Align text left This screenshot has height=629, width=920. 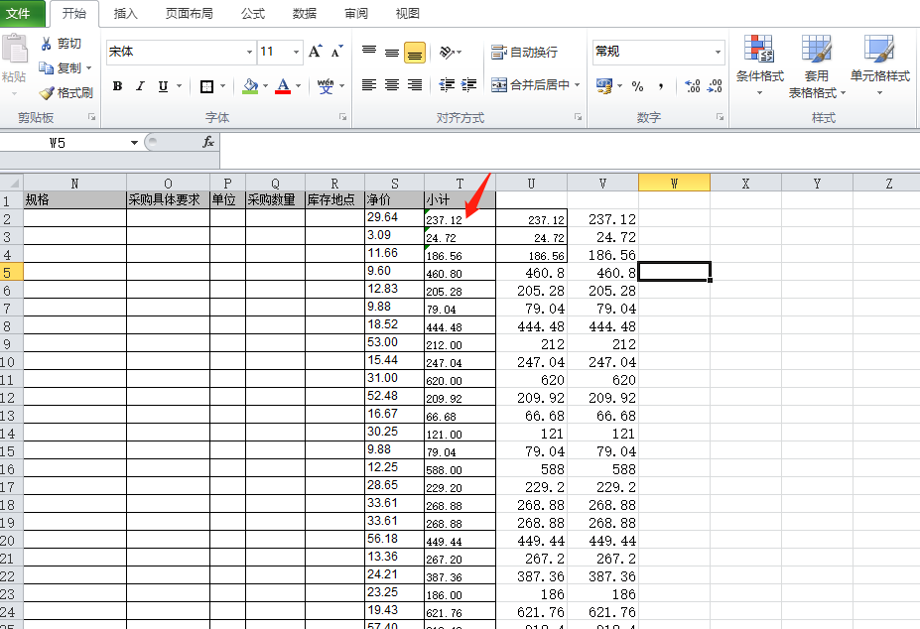pos(369,85)
